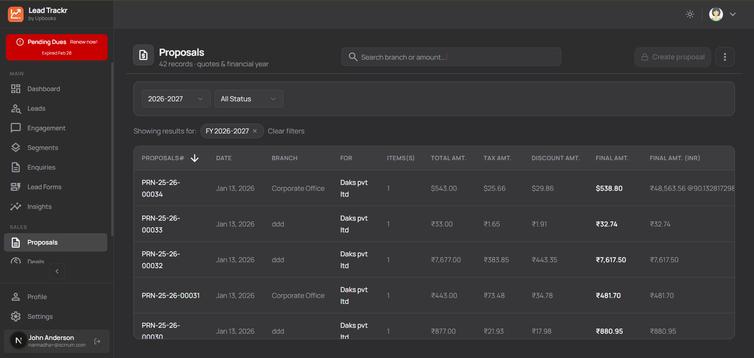Toggle the light/dark theme sun icon
The height and width of the screenshot is (358, 754).
[690, 15]
